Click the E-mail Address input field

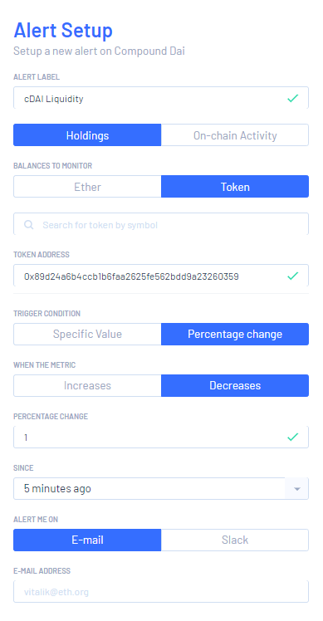[x=161, y=592]
